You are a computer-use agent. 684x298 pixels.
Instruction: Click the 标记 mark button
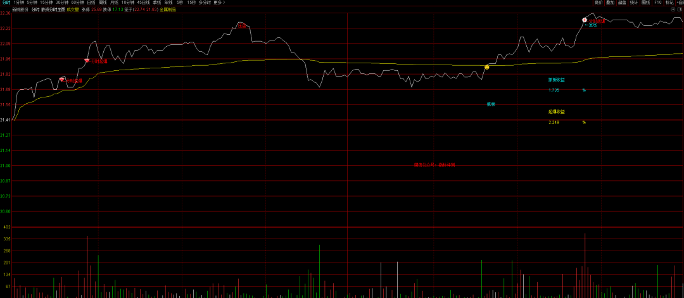(x=669, y=3)
